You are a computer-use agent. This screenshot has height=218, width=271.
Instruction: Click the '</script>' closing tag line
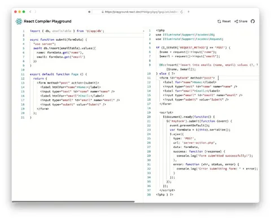pyautogui.click(x=167, y=190)
